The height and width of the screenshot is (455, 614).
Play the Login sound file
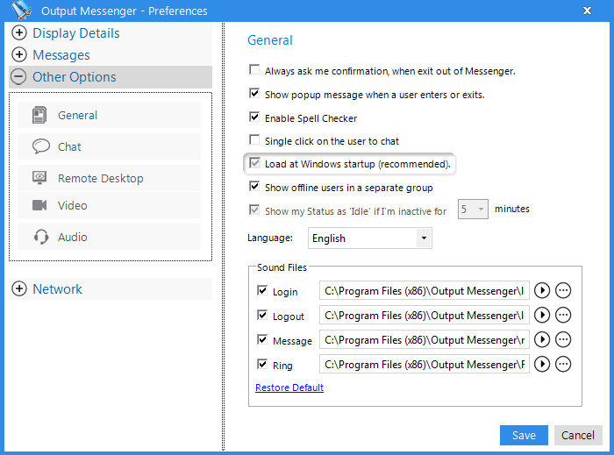[x=542, y=290]
